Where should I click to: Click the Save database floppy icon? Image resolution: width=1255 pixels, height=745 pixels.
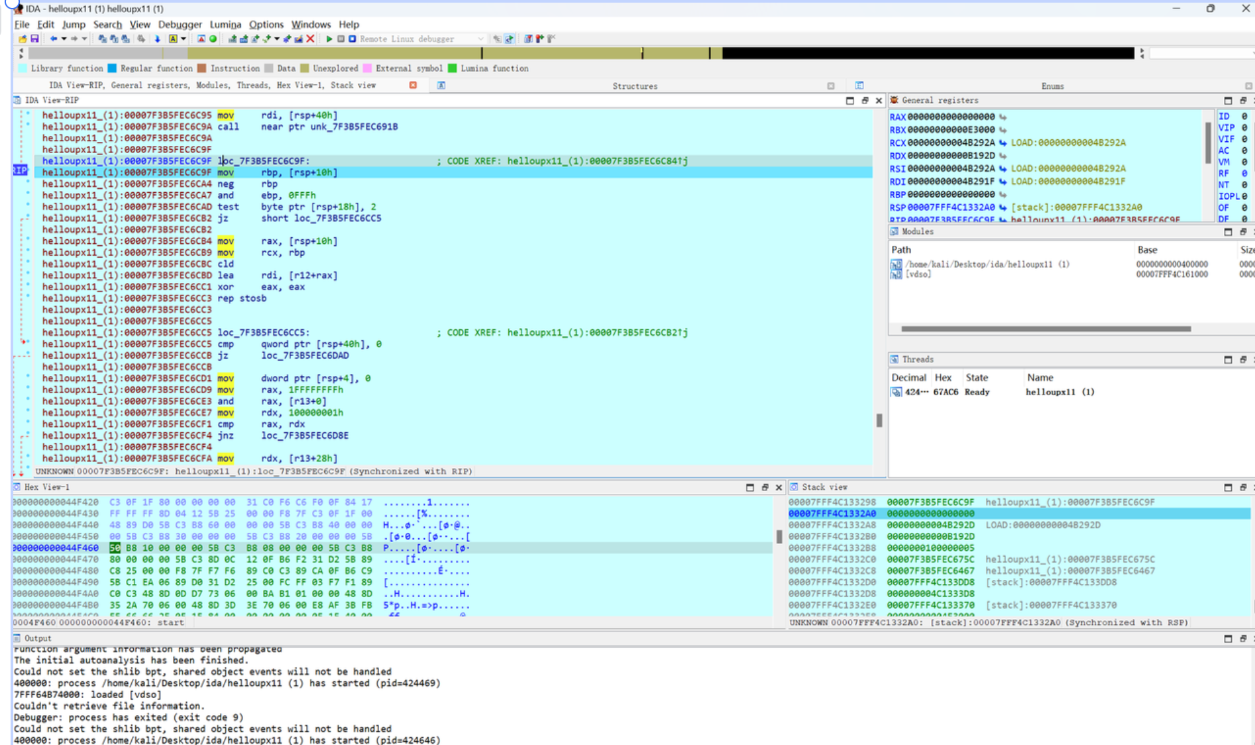click(35, 39)
